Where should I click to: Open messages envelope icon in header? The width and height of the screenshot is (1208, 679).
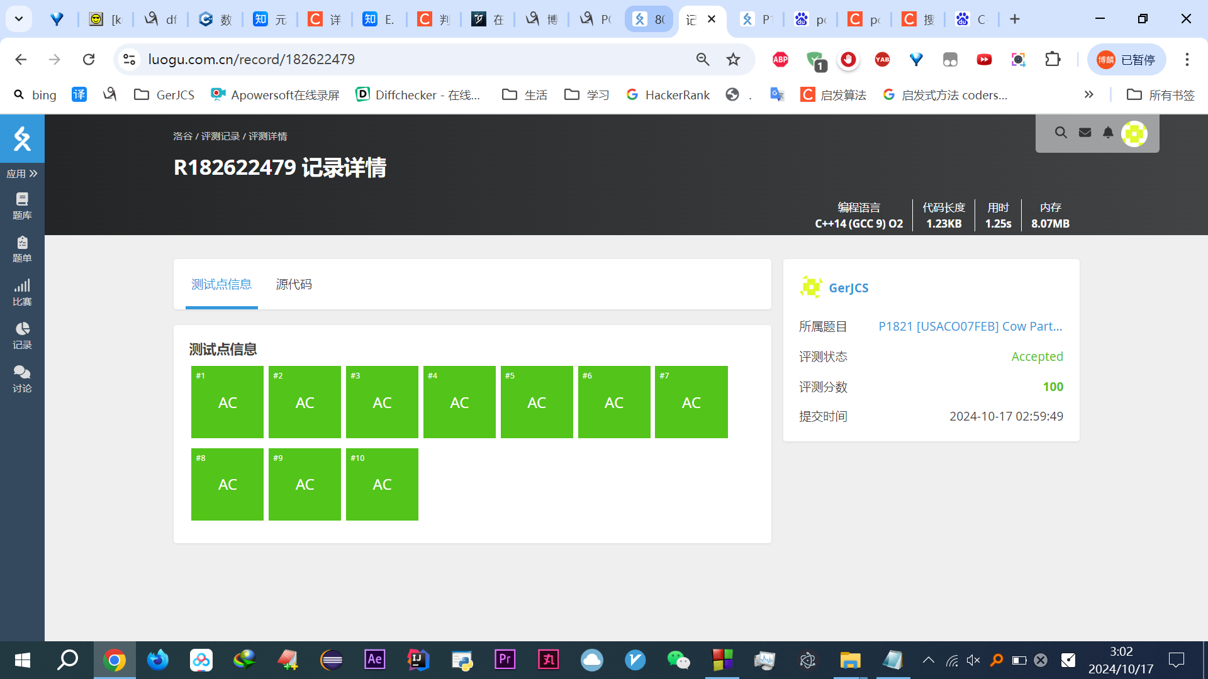pos(1085,133)
